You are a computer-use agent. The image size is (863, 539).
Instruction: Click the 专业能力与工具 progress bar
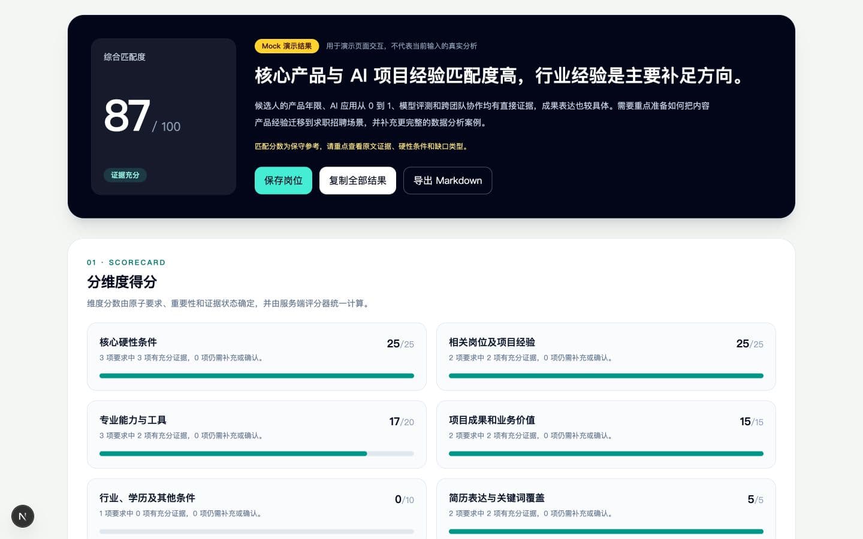(257, 454)
